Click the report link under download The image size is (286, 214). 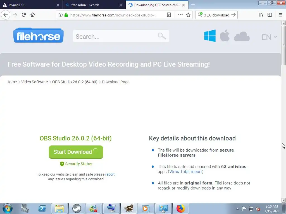(x=110, y=174)
